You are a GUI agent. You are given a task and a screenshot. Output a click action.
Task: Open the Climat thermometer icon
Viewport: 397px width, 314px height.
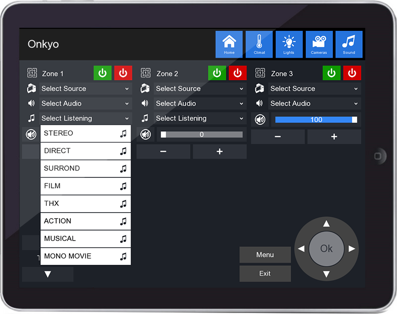pos(259,44)
